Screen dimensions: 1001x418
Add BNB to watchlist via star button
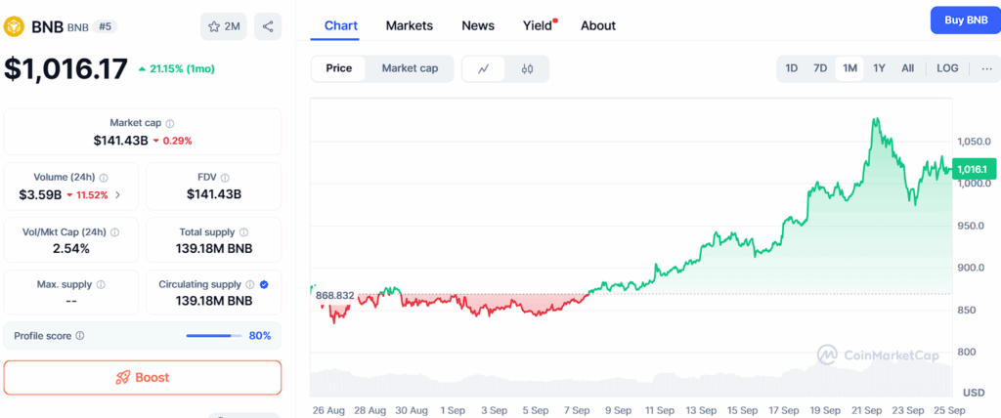(224, 26)
